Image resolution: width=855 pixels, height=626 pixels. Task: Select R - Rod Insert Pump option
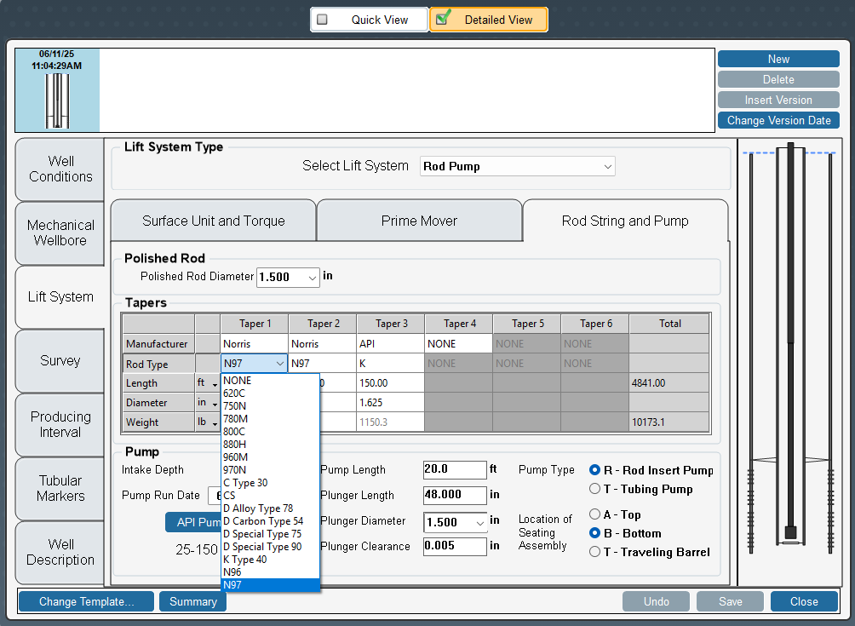tap(595, 470)
